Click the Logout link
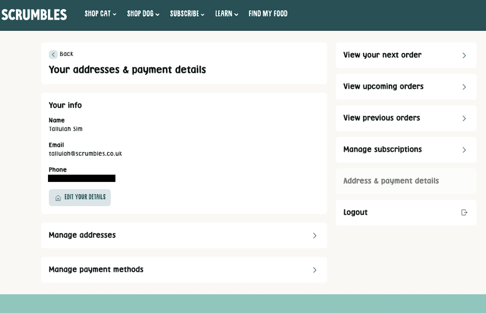The width and height of the screenshot is (486, 313). [355, 212]
